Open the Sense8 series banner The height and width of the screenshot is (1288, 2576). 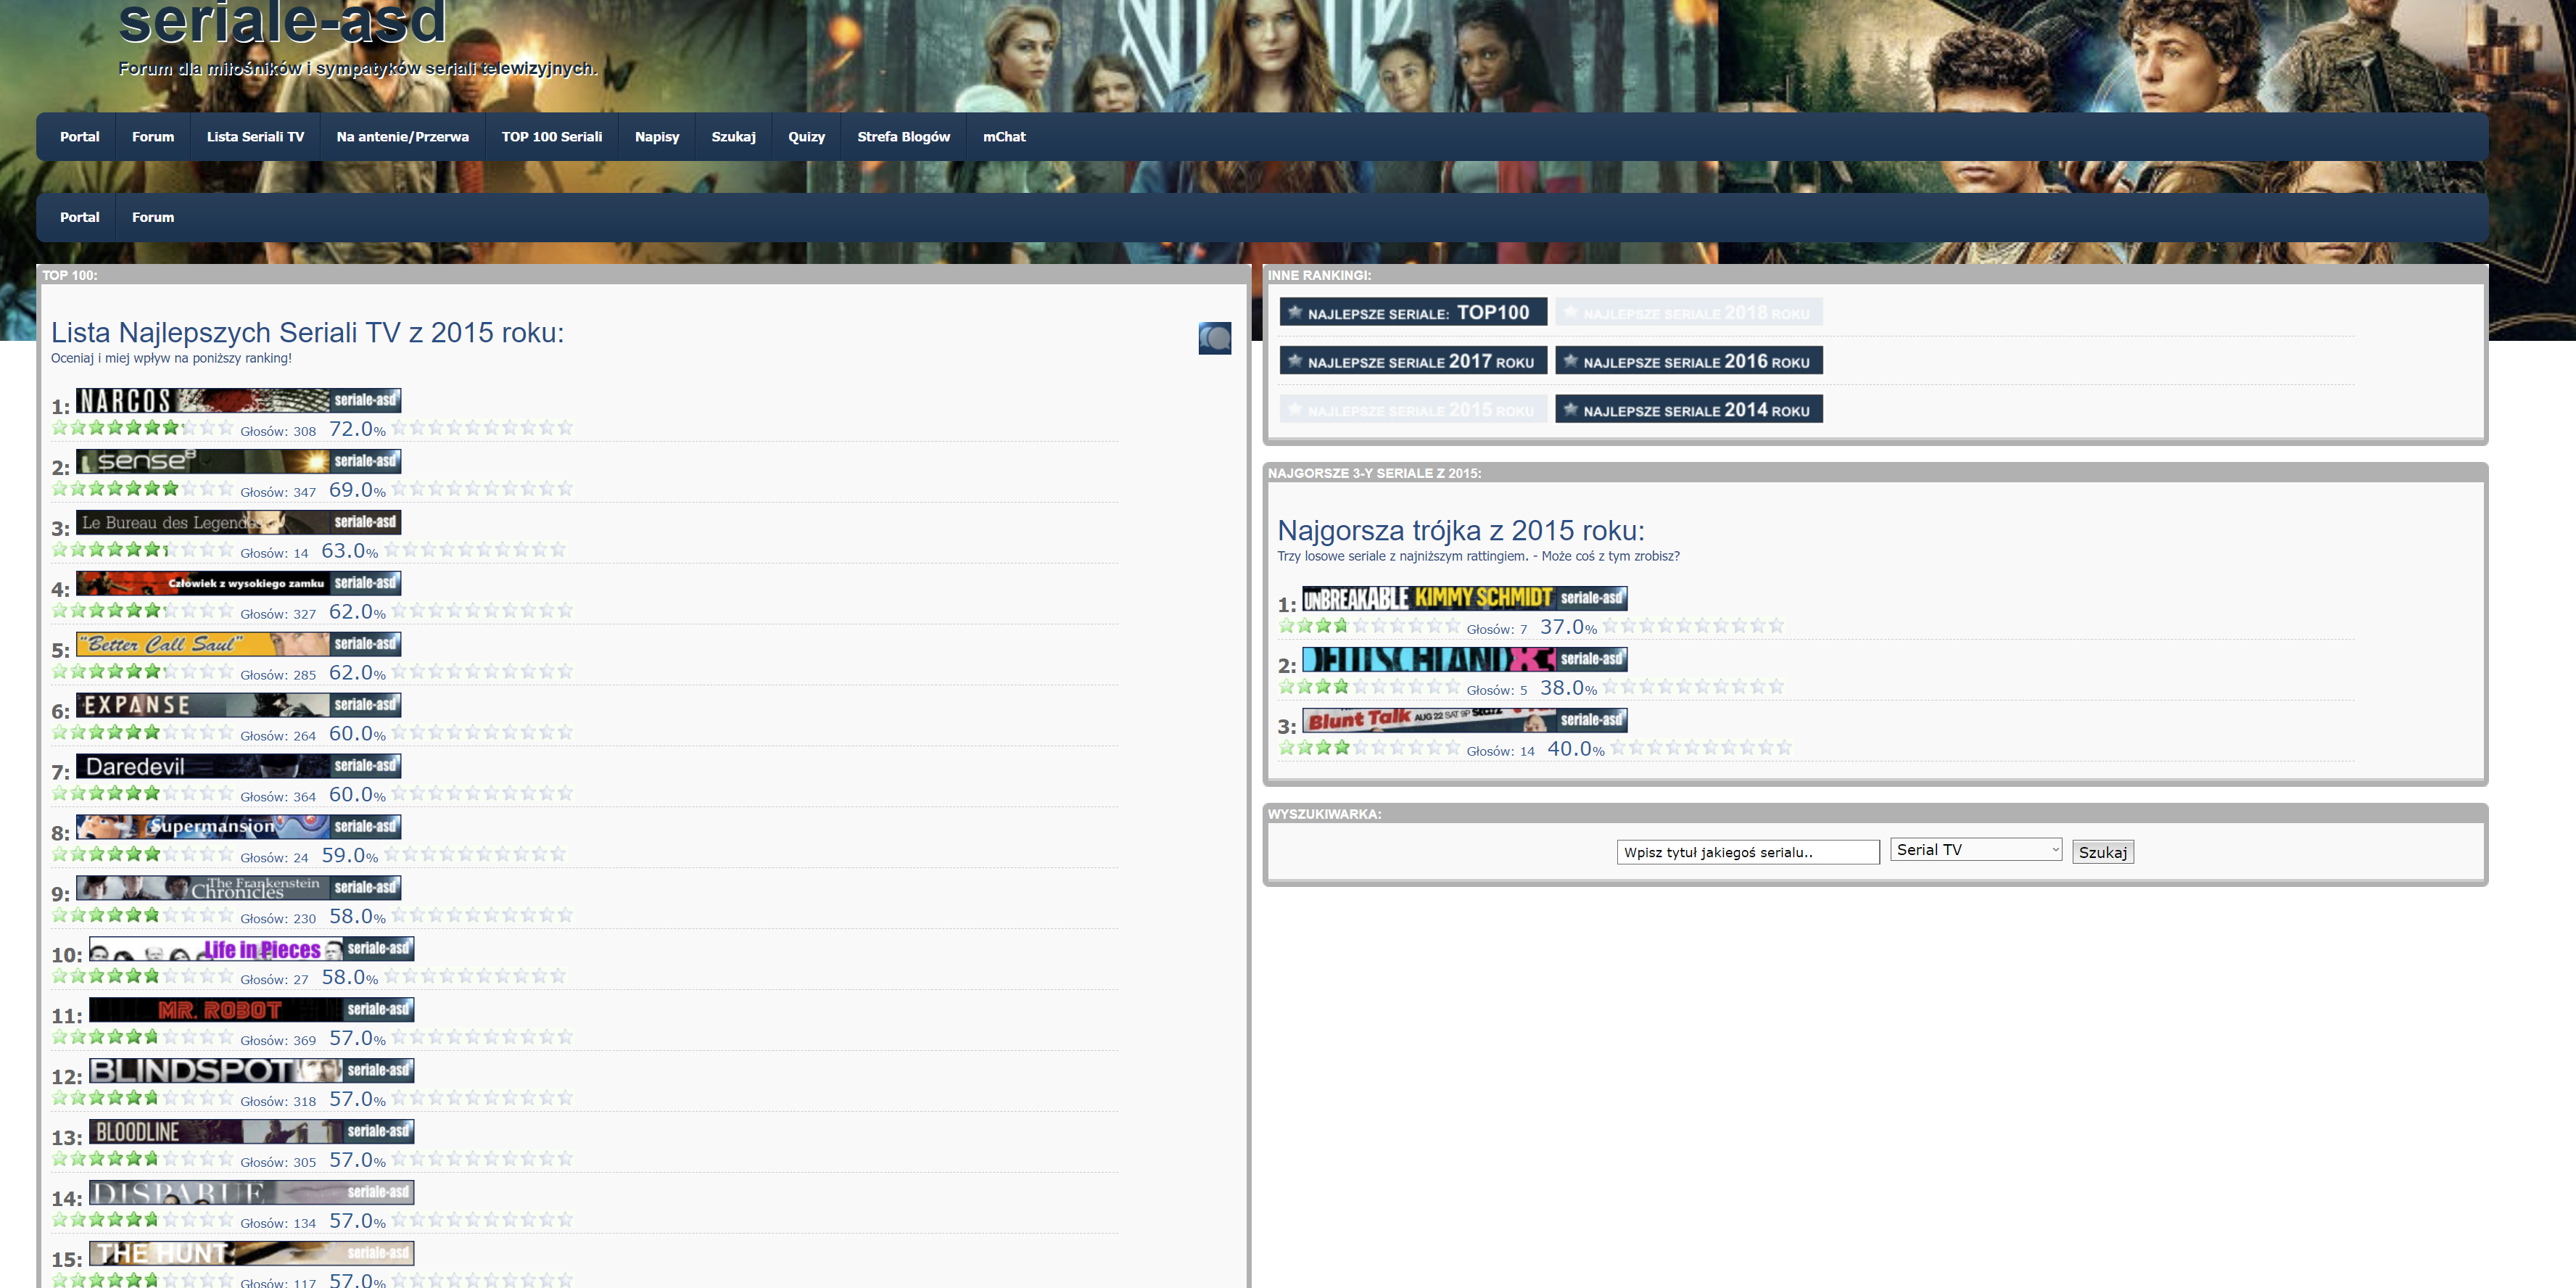point(238,461)
